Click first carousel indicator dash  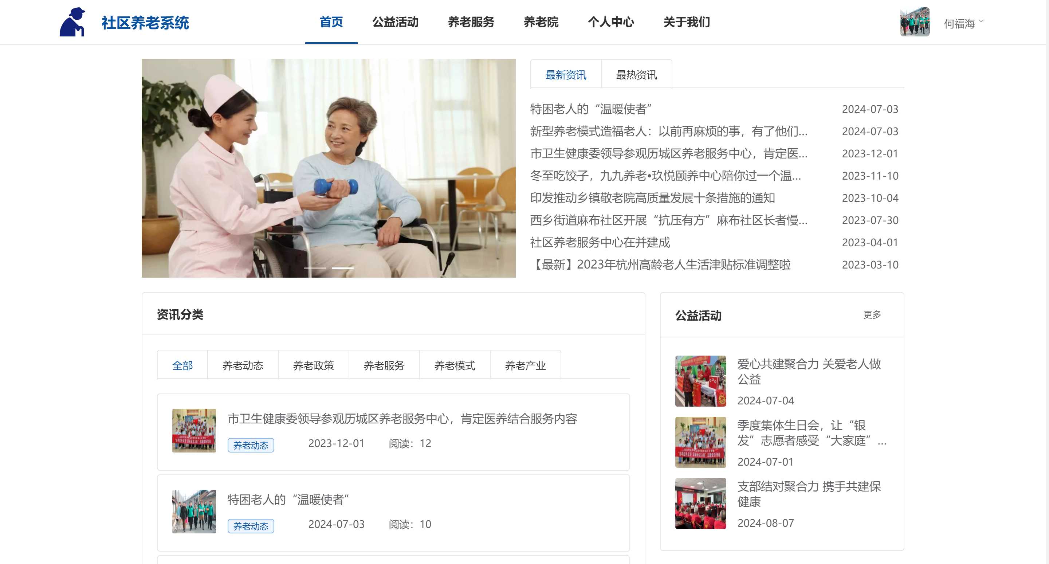[x=315, y=268]
